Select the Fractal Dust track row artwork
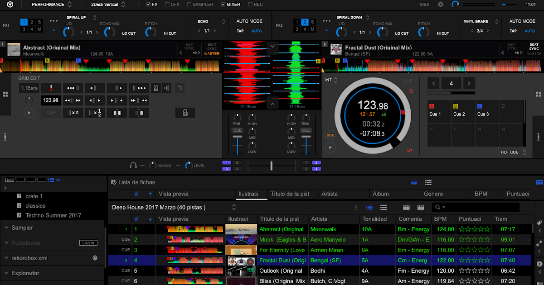This screenshot has height=285, width=544. pos(241,261)
